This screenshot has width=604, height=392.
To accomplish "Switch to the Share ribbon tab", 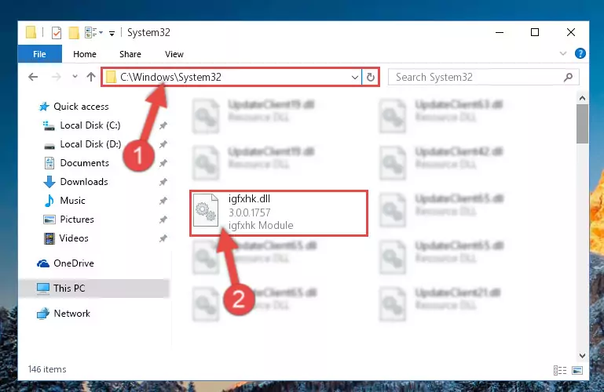I will point(130,54).
